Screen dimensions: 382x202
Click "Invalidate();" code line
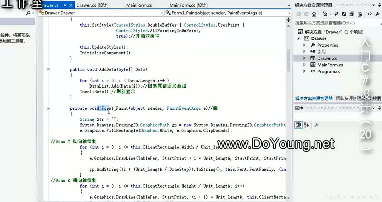point(96,92)
